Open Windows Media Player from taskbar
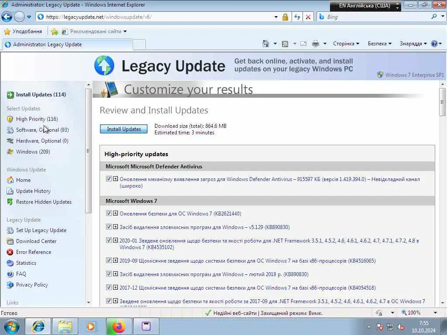 [x=91, y=326]
